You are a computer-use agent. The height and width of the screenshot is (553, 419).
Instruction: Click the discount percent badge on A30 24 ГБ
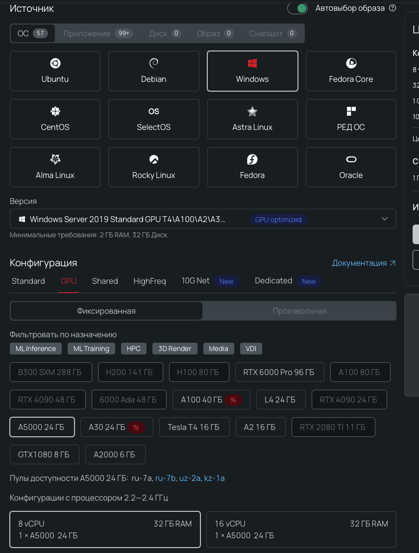pos(136,427)
